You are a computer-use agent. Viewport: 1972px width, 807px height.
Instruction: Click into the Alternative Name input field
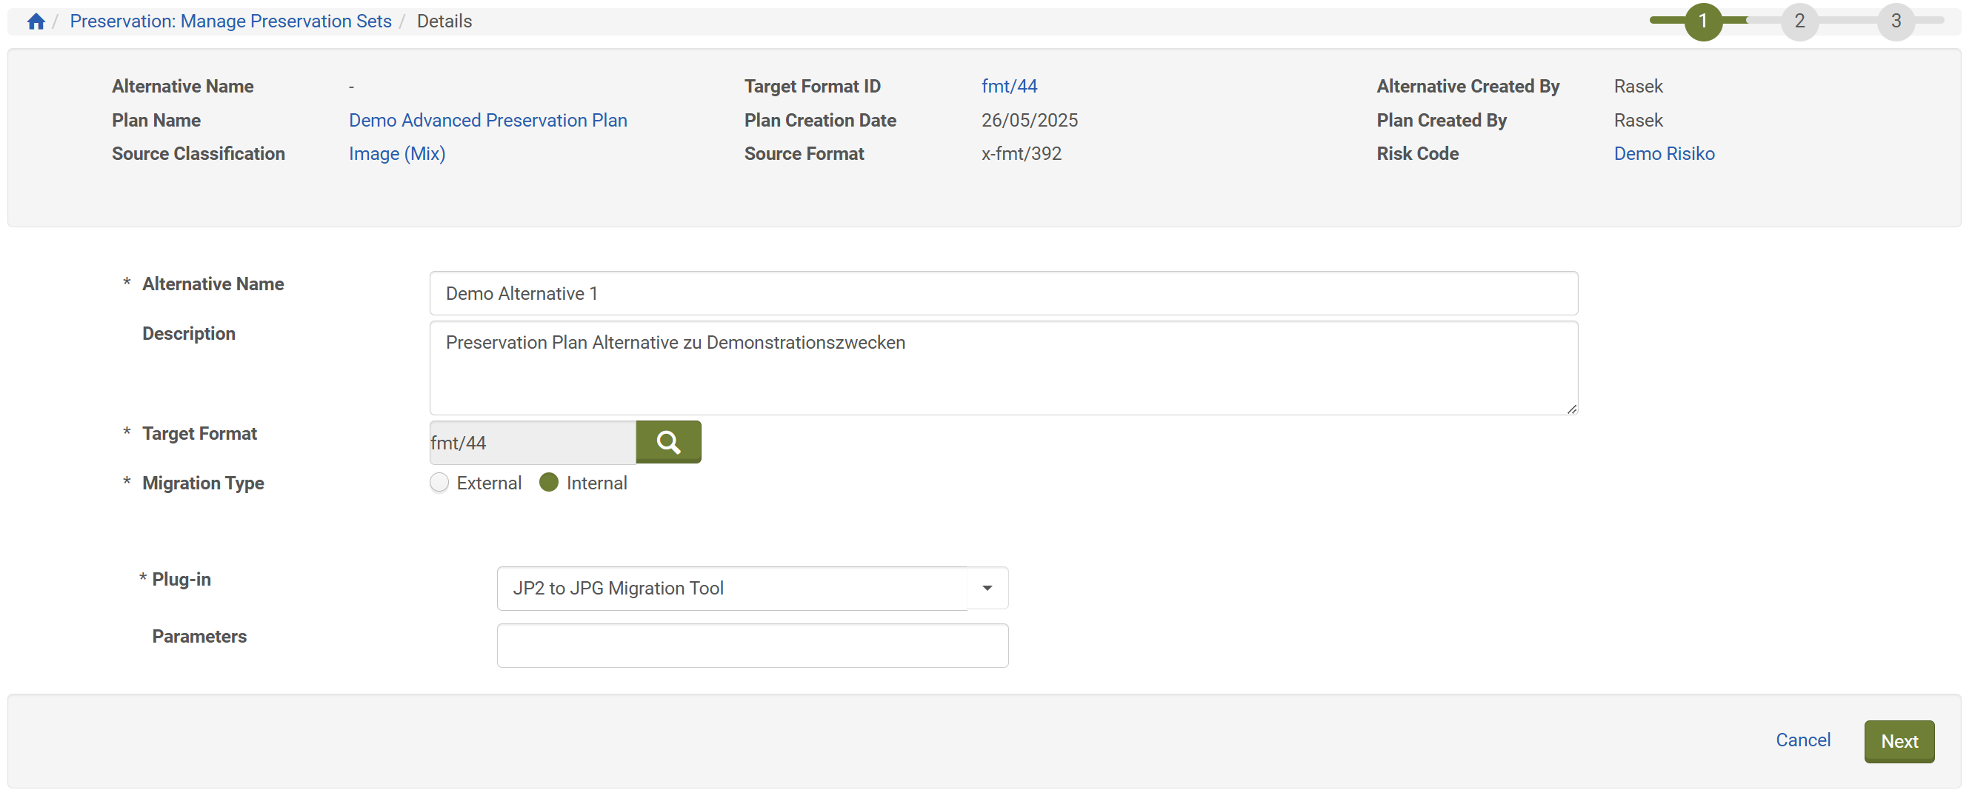pyautogui.click(x=1003, y=294)
